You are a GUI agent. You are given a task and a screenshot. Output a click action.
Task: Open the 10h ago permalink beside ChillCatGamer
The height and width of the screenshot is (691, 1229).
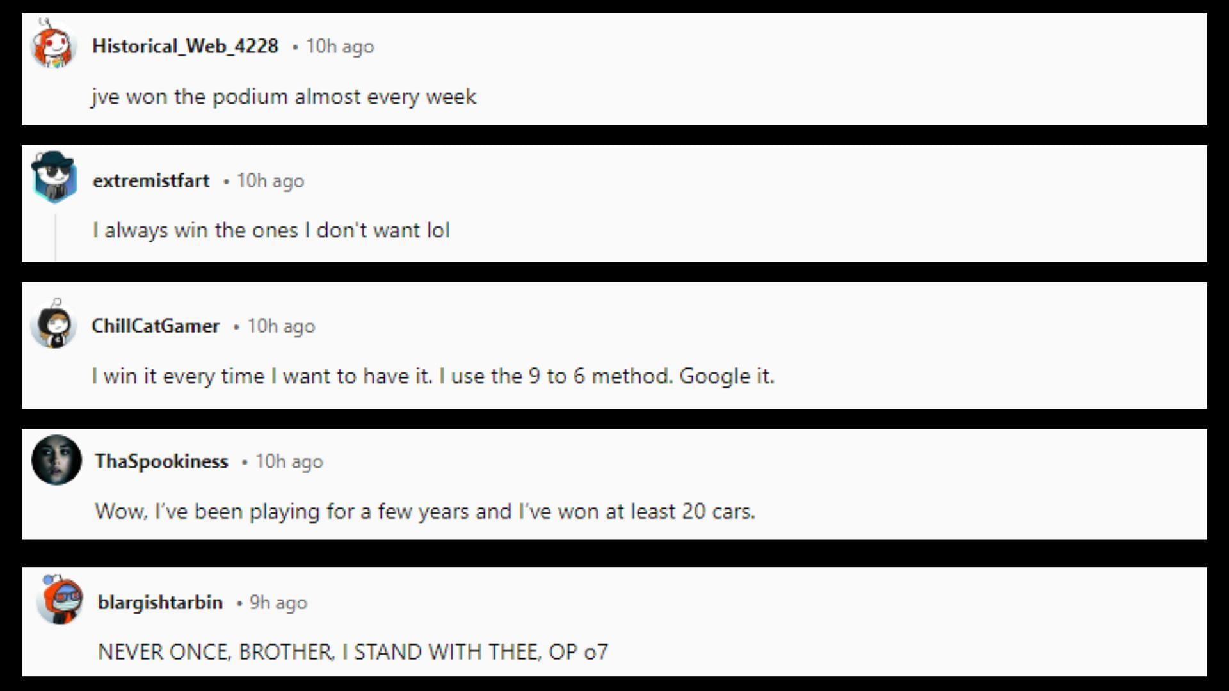(x=281, y=326)
